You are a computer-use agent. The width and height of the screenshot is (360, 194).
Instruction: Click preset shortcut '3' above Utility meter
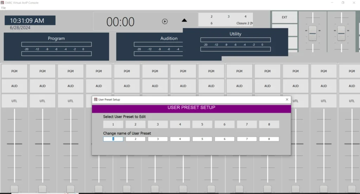click(229, 16)
